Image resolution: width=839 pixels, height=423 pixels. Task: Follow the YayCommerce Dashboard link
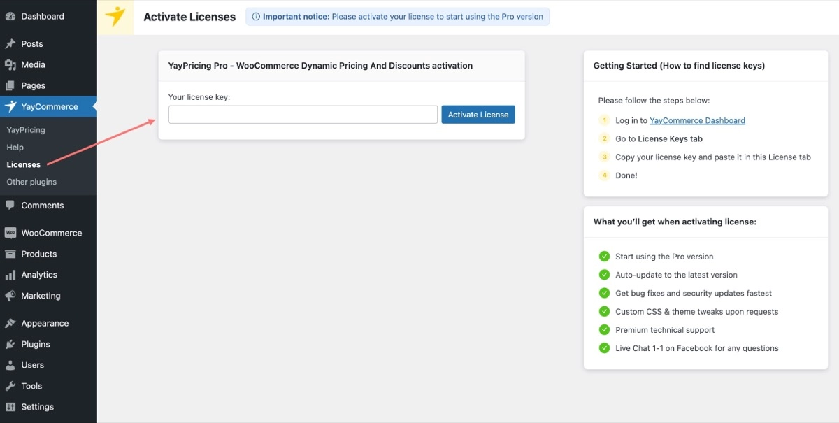coord(697,120)
